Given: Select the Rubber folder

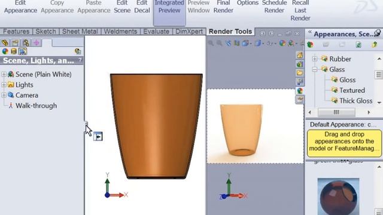Looking at the screenshot, I should [x=336, y=59].
